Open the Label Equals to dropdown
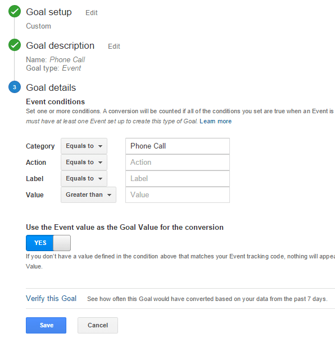This screenshot has height=338, width=335. 84,178
